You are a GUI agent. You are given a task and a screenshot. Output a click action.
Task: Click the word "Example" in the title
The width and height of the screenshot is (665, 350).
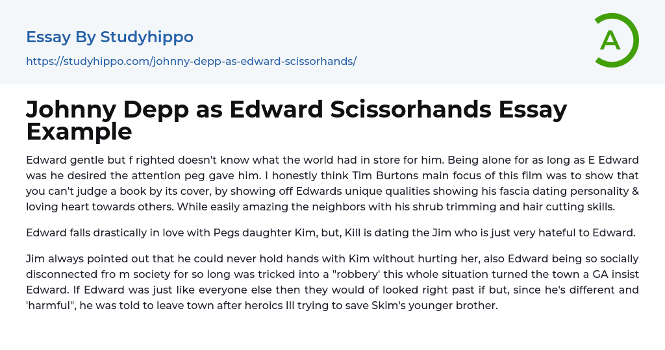(x=79, y=132)
